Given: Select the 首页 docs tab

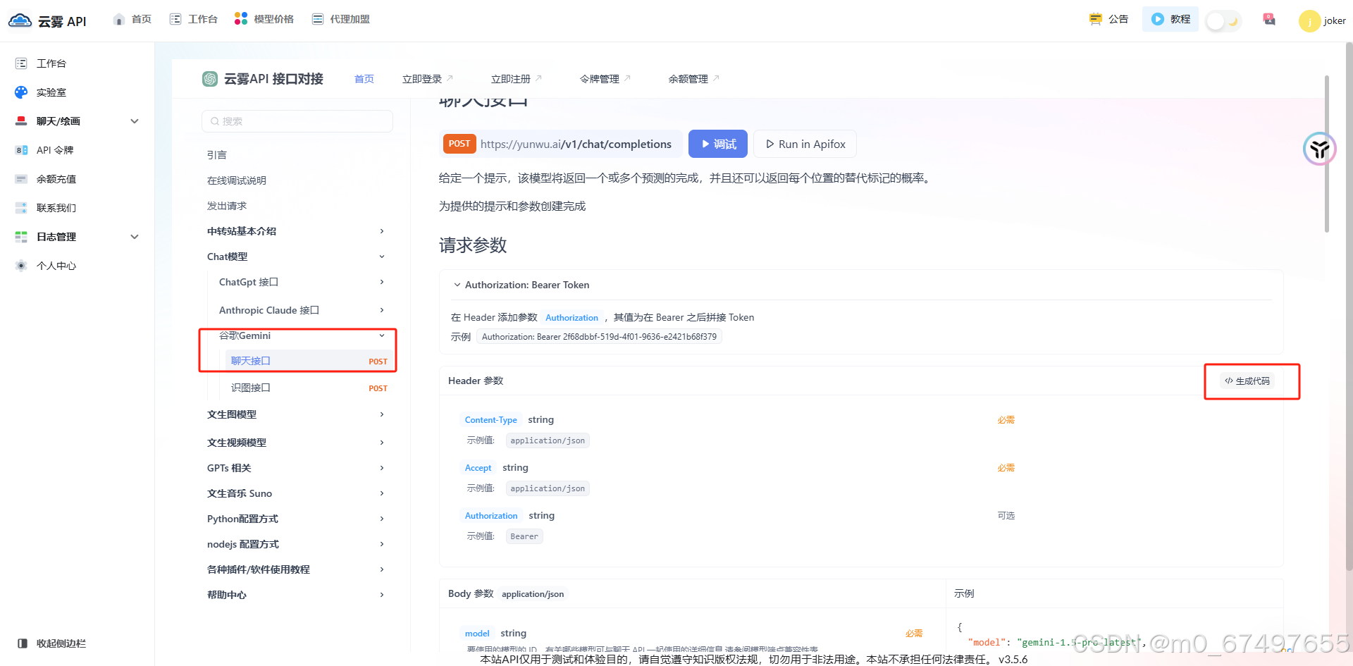Looking at the screenshot, I should (x=364, y=79).
